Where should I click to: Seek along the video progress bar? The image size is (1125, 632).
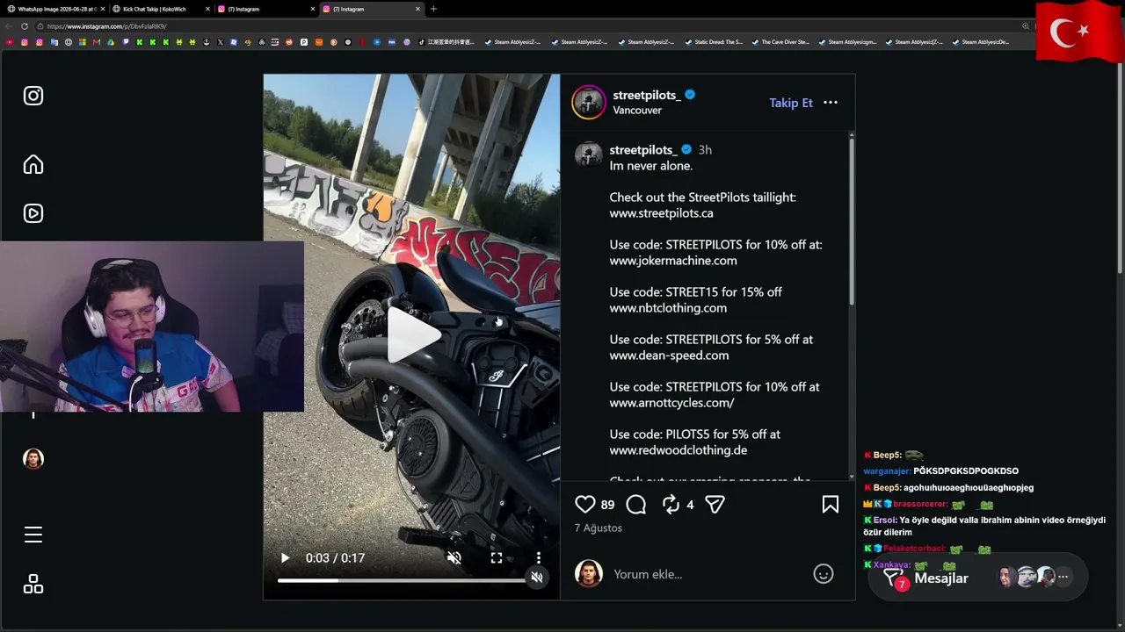(403, 580)
